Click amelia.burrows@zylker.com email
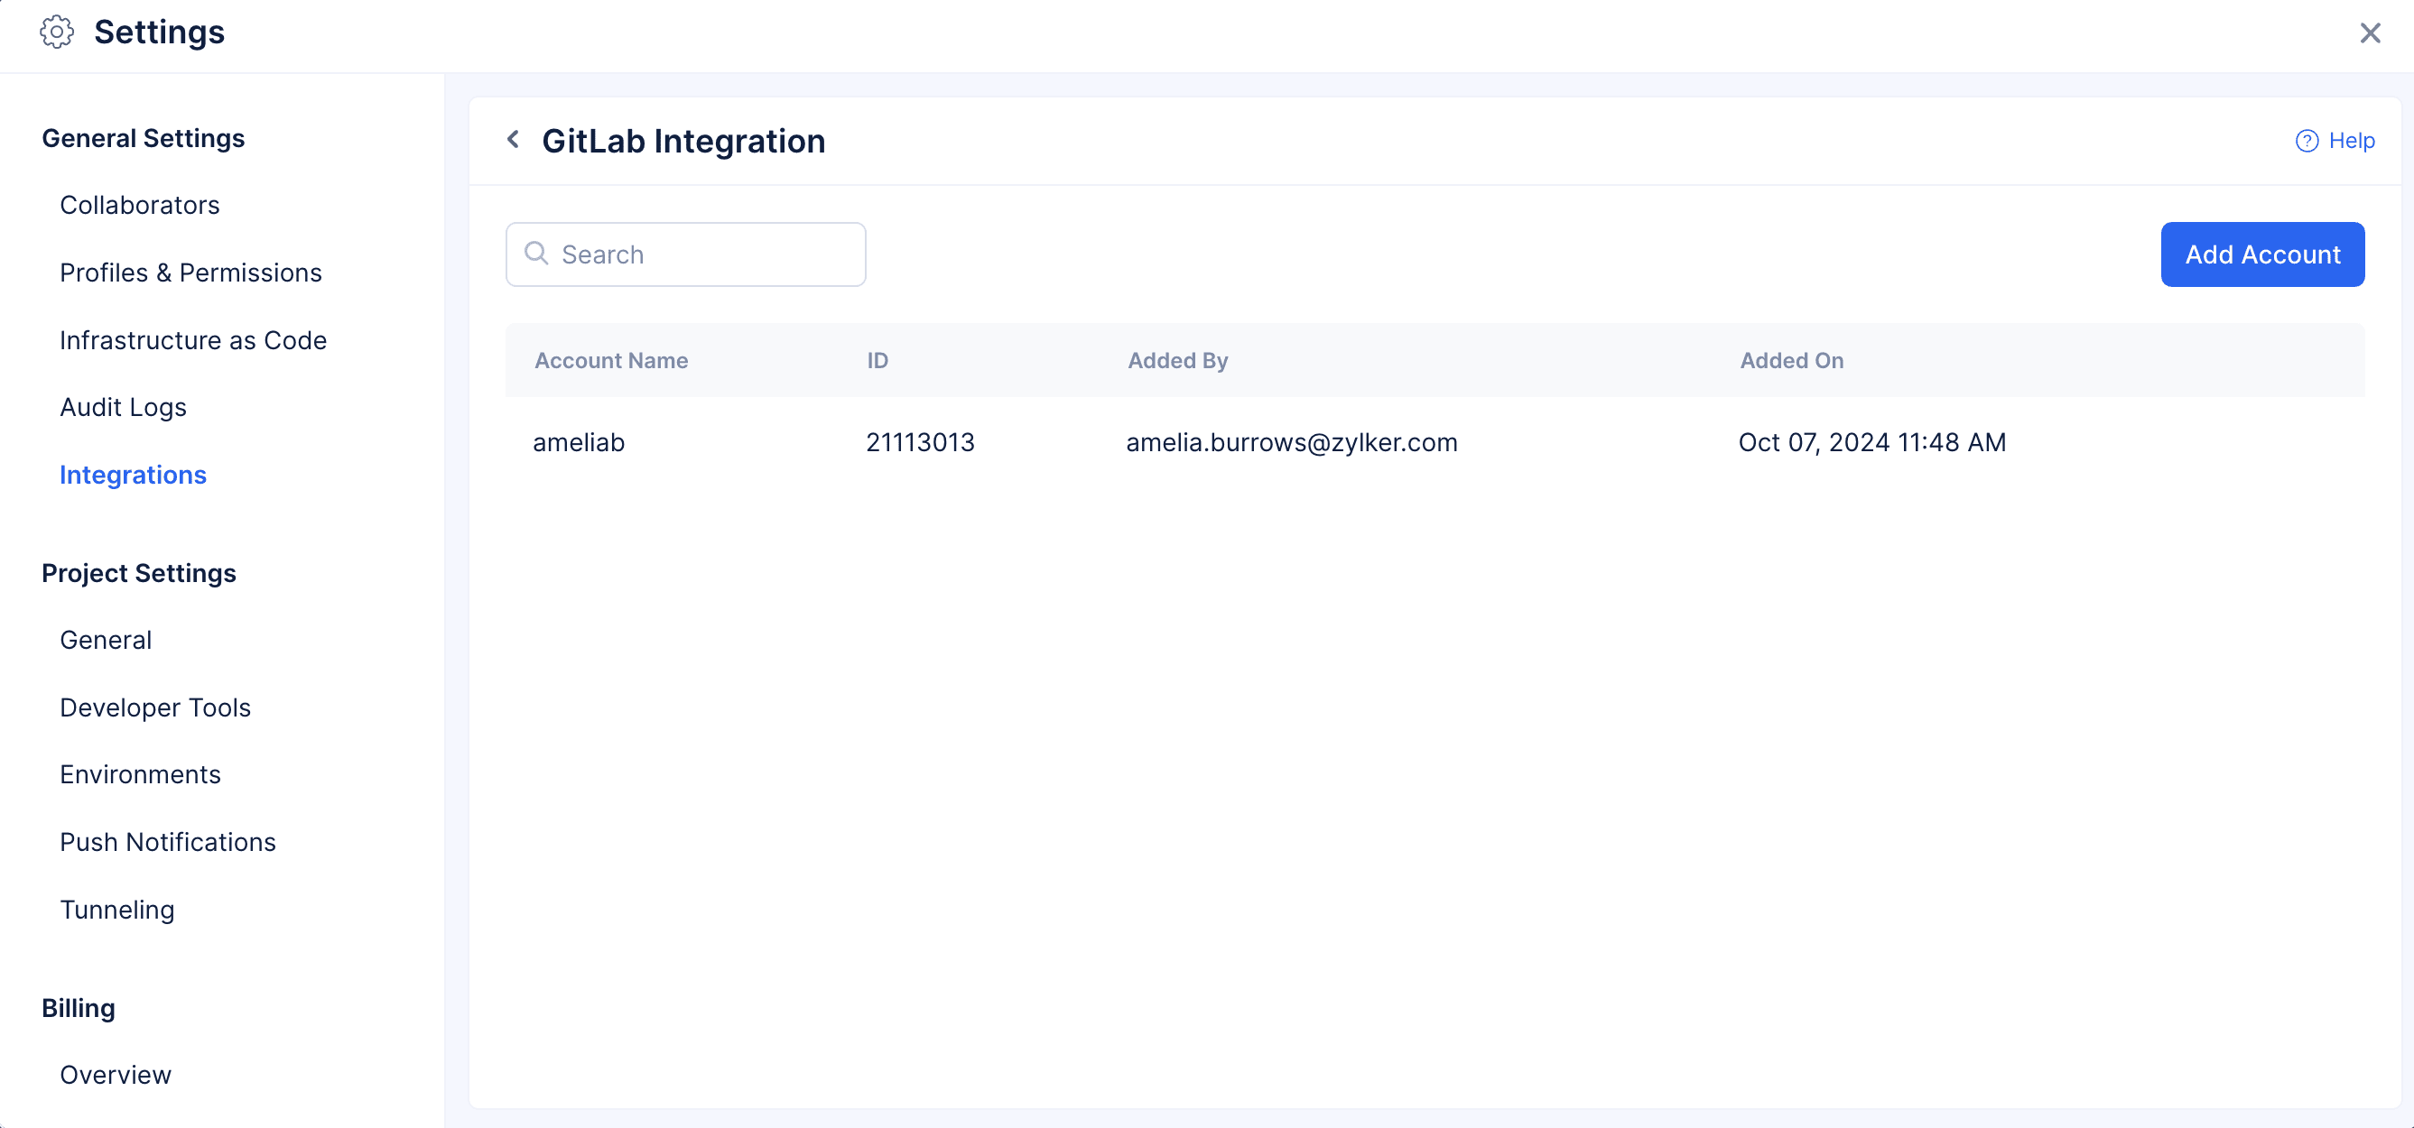 (x=1291, y=442)
